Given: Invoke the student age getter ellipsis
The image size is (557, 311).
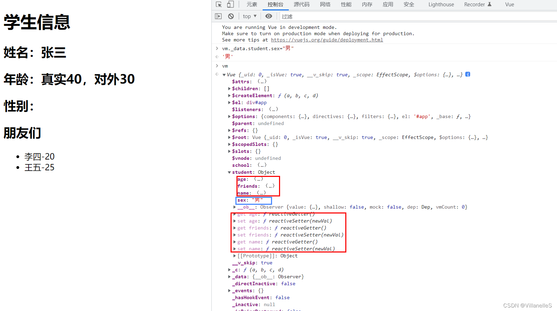Looking at the screenshot, I should coord(258,179).
